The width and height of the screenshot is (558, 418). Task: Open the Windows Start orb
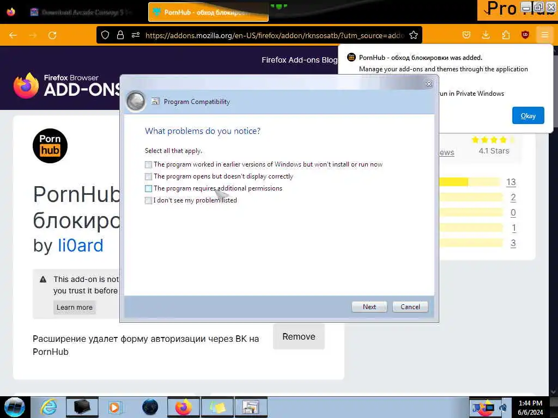pyautogui.click(x=15, y=407)
